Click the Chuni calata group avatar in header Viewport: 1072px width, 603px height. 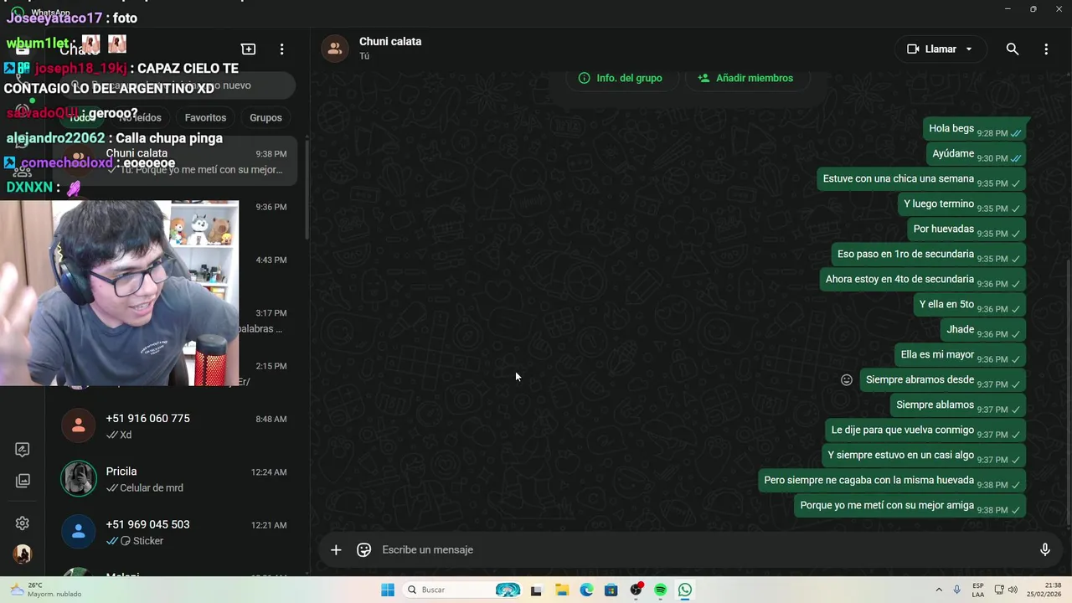(x=335, y=49)
